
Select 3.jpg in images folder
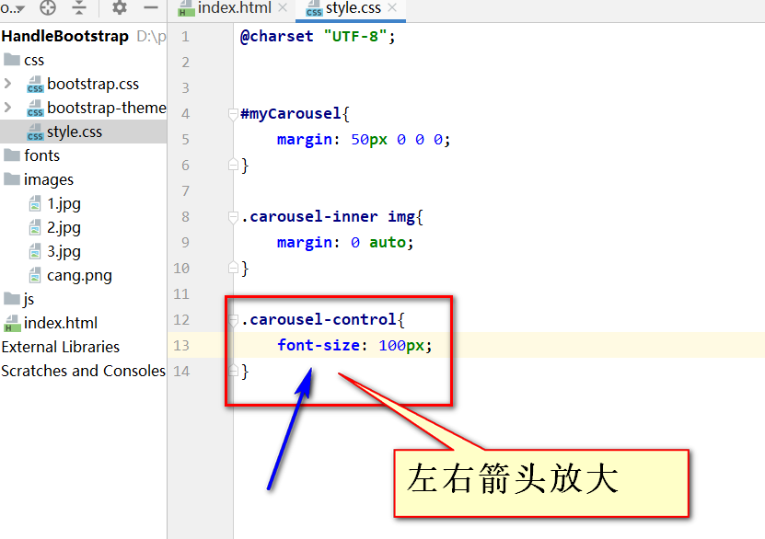[64, 251]
